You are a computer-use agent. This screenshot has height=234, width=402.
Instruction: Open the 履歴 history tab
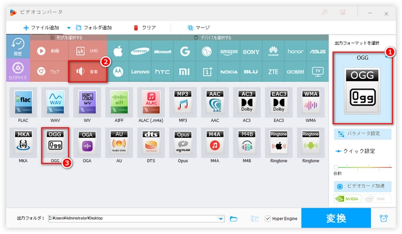pos(18,47)
